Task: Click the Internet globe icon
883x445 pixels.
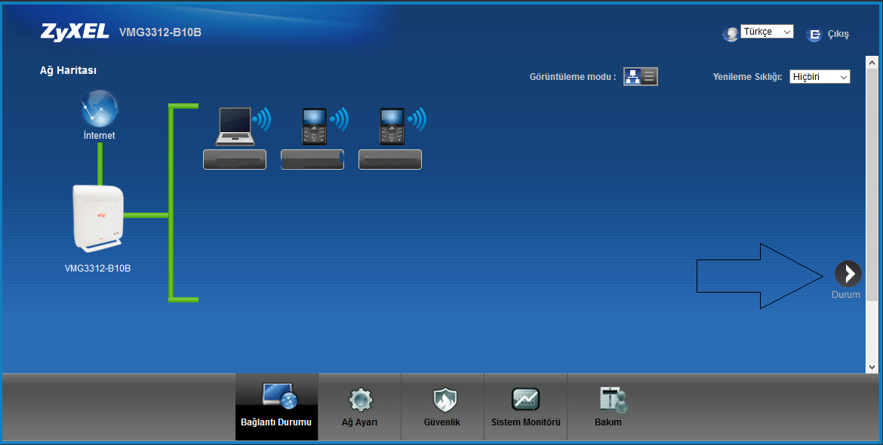Action: click(x=100, y=109)
